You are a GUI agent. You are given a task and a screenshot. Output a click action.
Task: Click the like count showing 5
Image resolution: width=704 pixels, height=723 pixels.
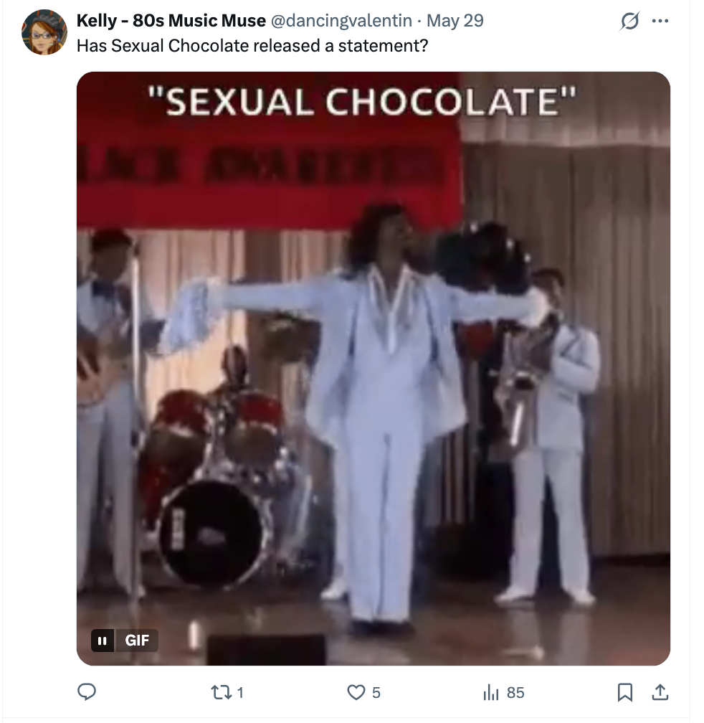[376, 692]
